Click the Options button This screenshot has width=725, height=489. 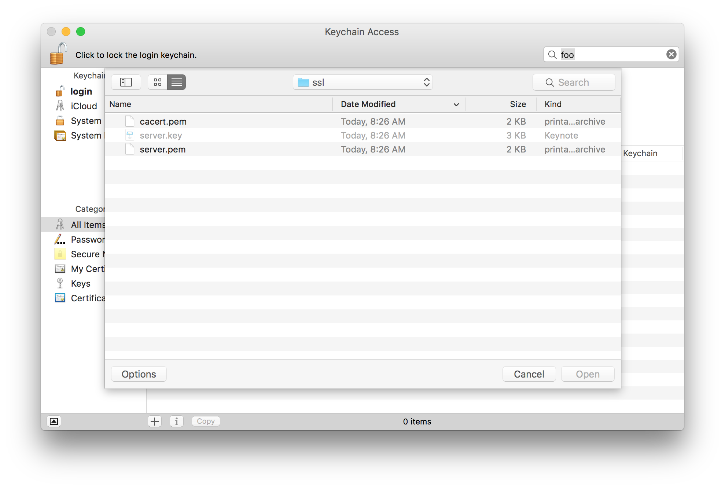(139, 374)
